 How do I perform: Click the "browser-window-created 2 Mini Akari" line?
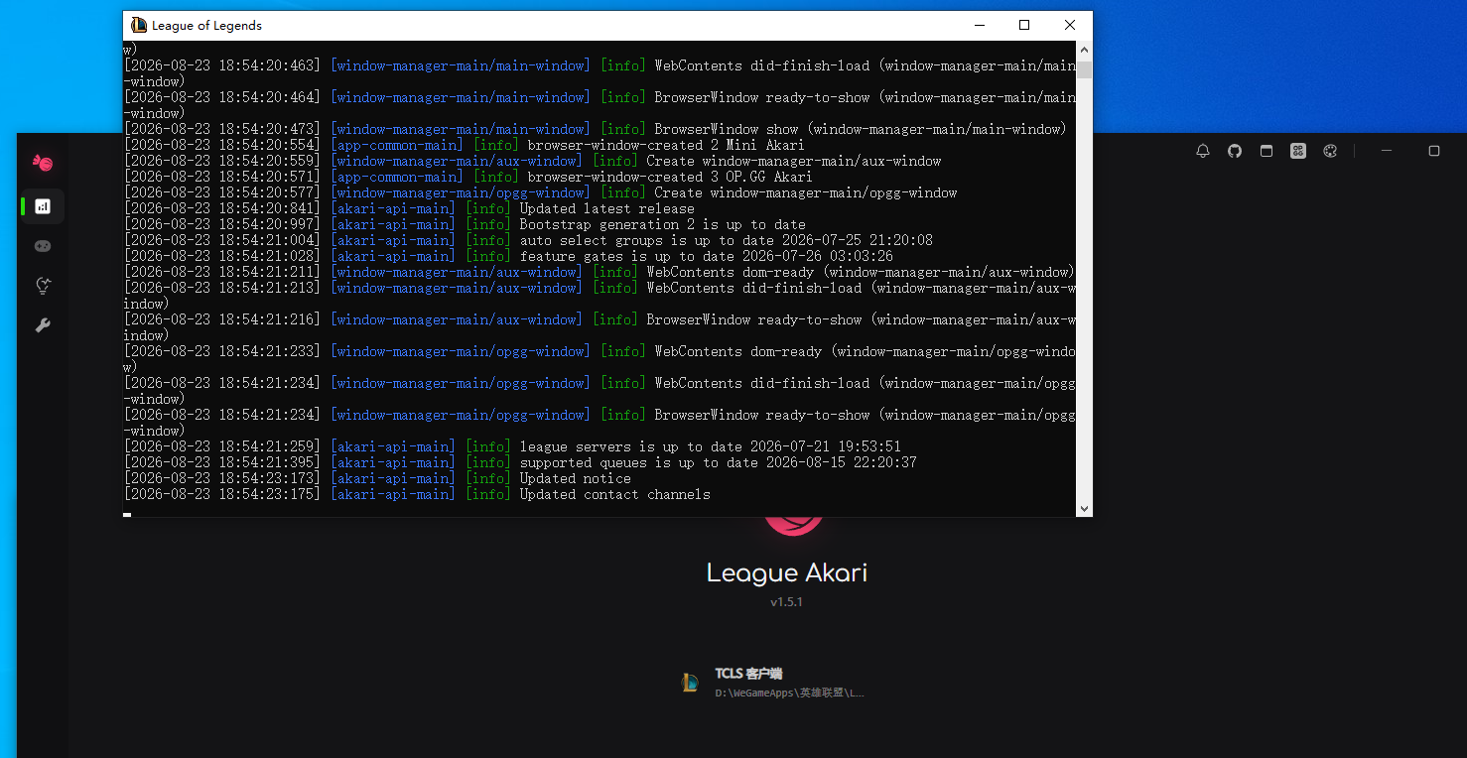coord(465,145)
